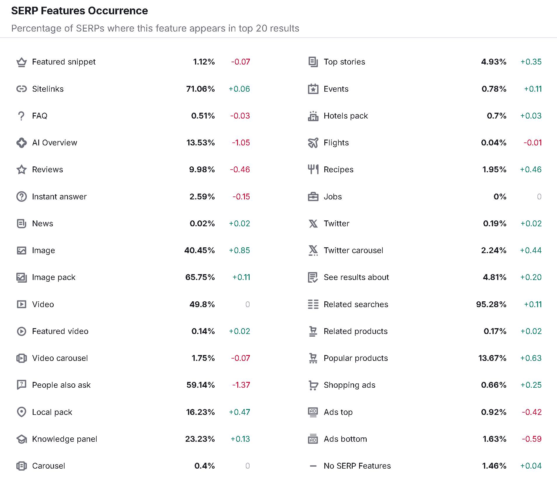The image size is (557, 487).
Task: Click the Popular products 13.67% value
Action: click(x=492, y=358)
